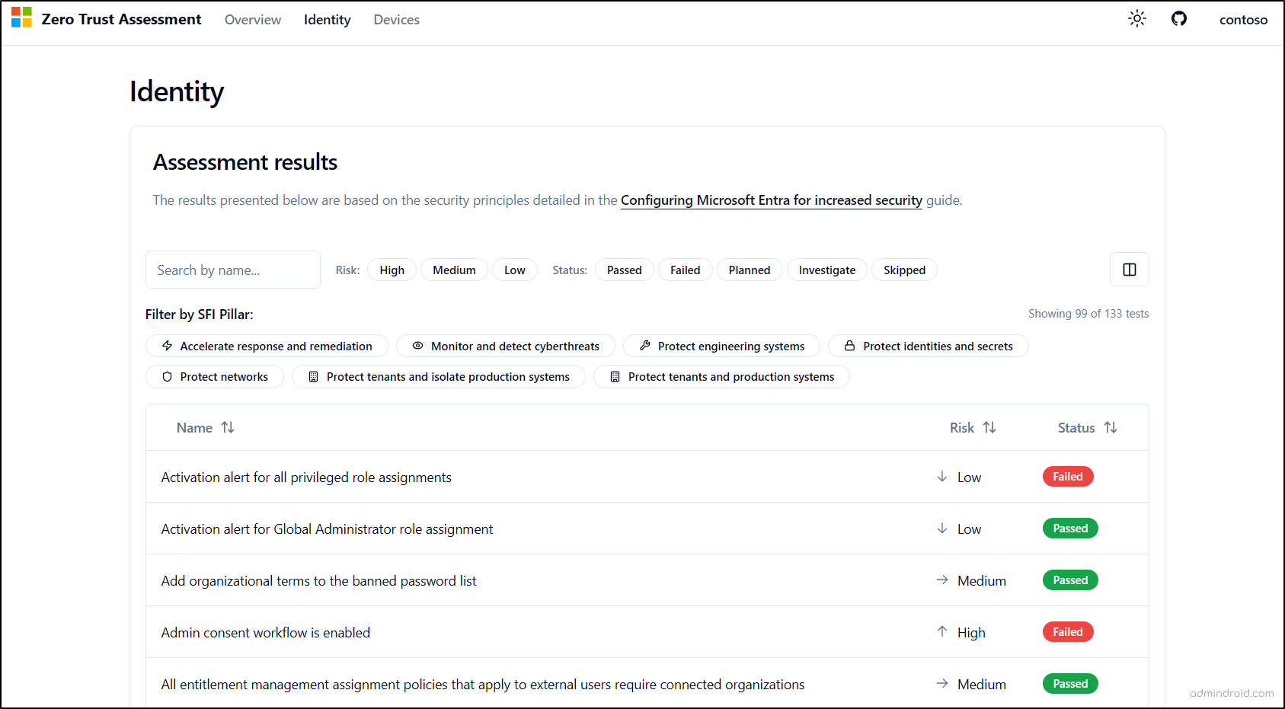The height and width of the screenshot is (709, 1285).
Task: Open the Configuring Microsoft Entra guide link
Action: click(771, 200)
